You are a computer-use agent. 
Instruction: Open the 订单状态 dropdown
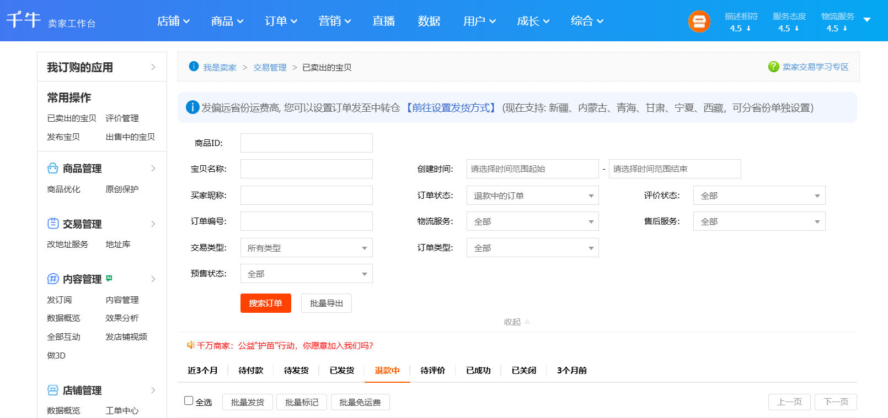click(532, 196)
